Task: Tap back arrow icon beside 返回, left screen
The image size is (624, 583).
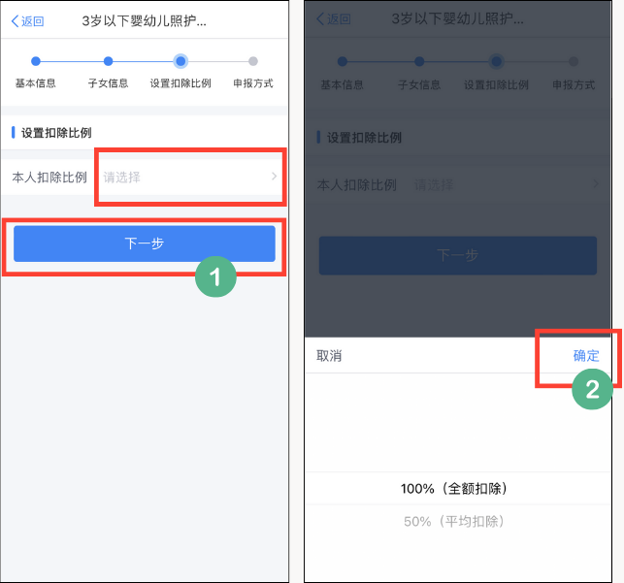Action: point(15,21)
